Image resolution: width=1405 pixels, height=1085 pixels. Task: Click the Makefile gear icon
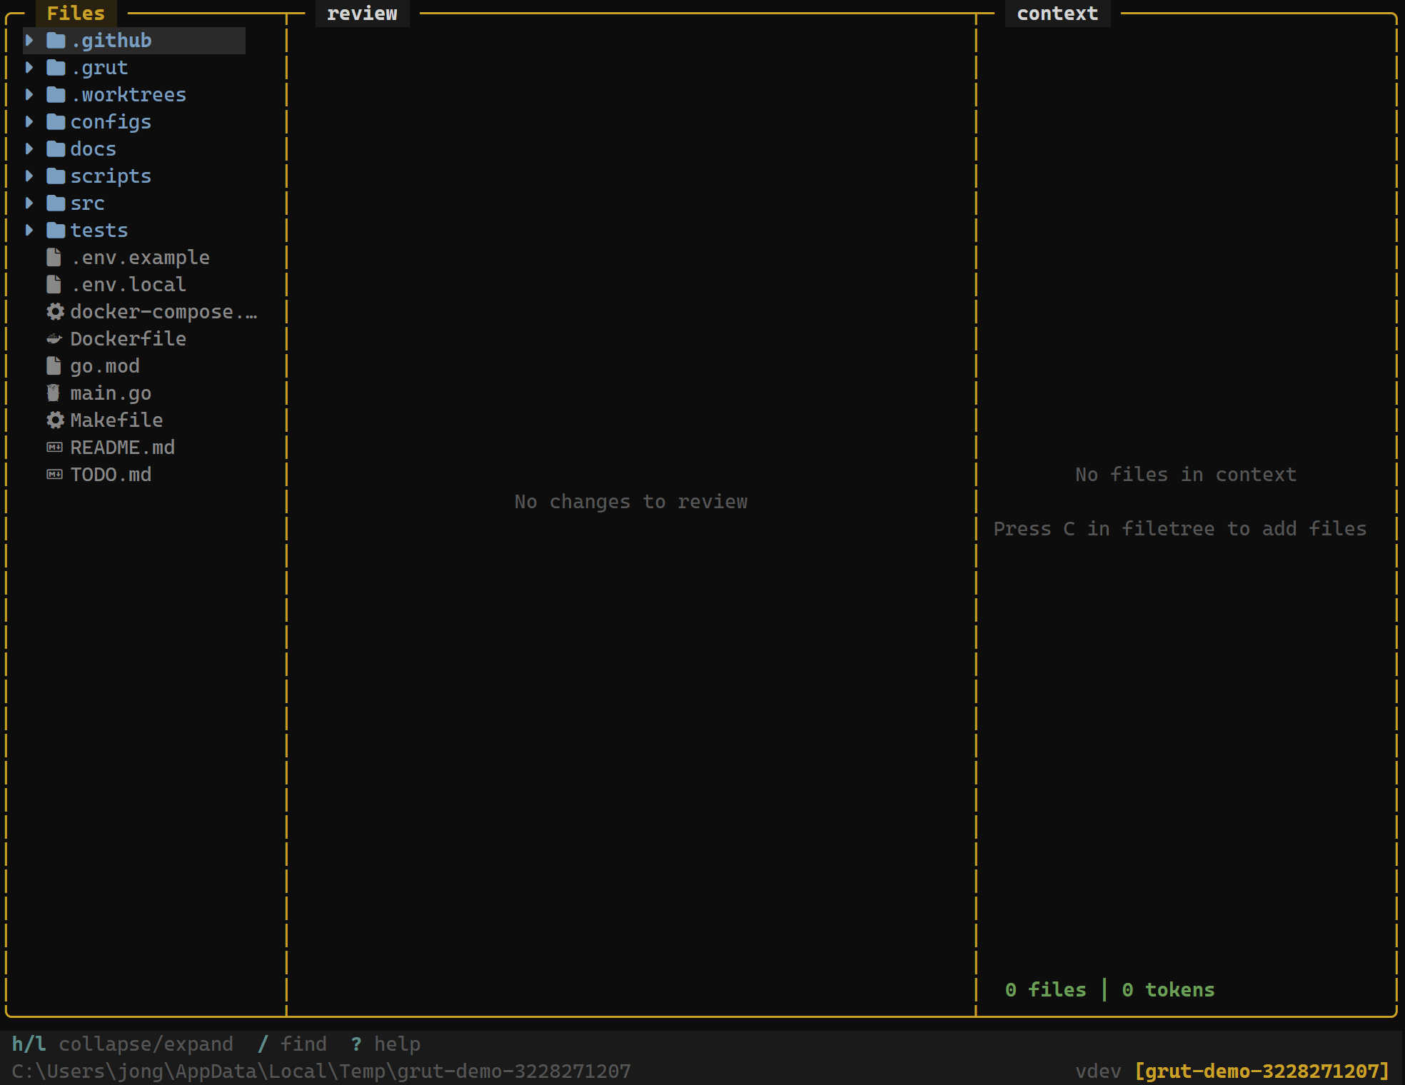tap(55, 420)
